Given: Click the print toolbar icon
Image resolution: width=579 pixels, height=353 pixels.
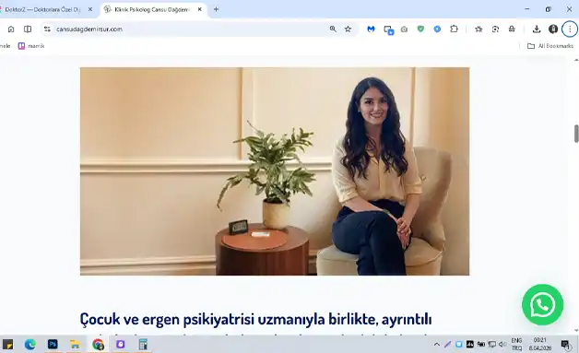Looking at the screenshot, I should (512, 29).
